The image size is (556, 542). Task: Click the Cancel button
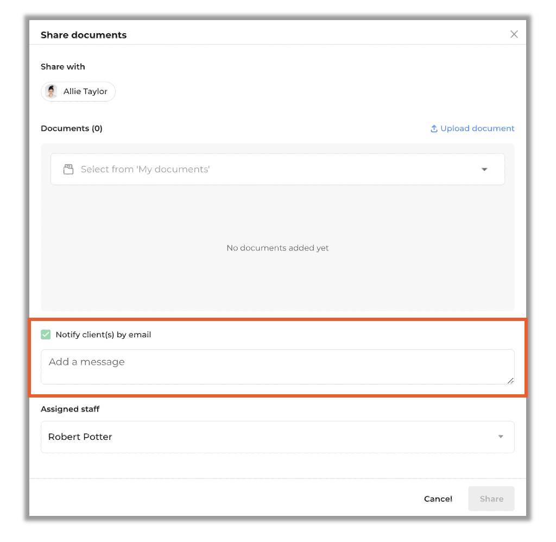click(438, 499)
